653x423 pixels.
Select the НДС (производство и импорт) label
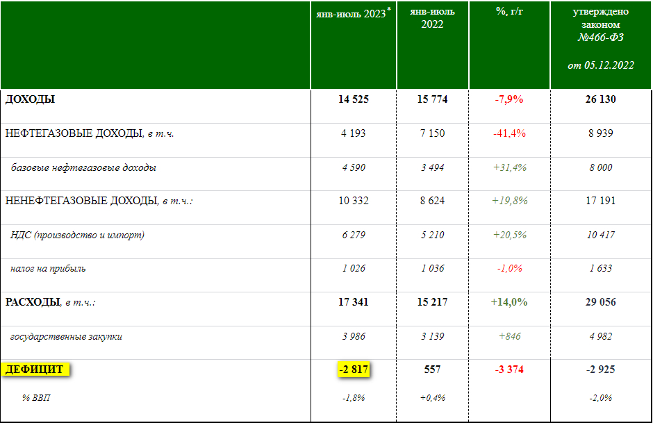(78, 235)
